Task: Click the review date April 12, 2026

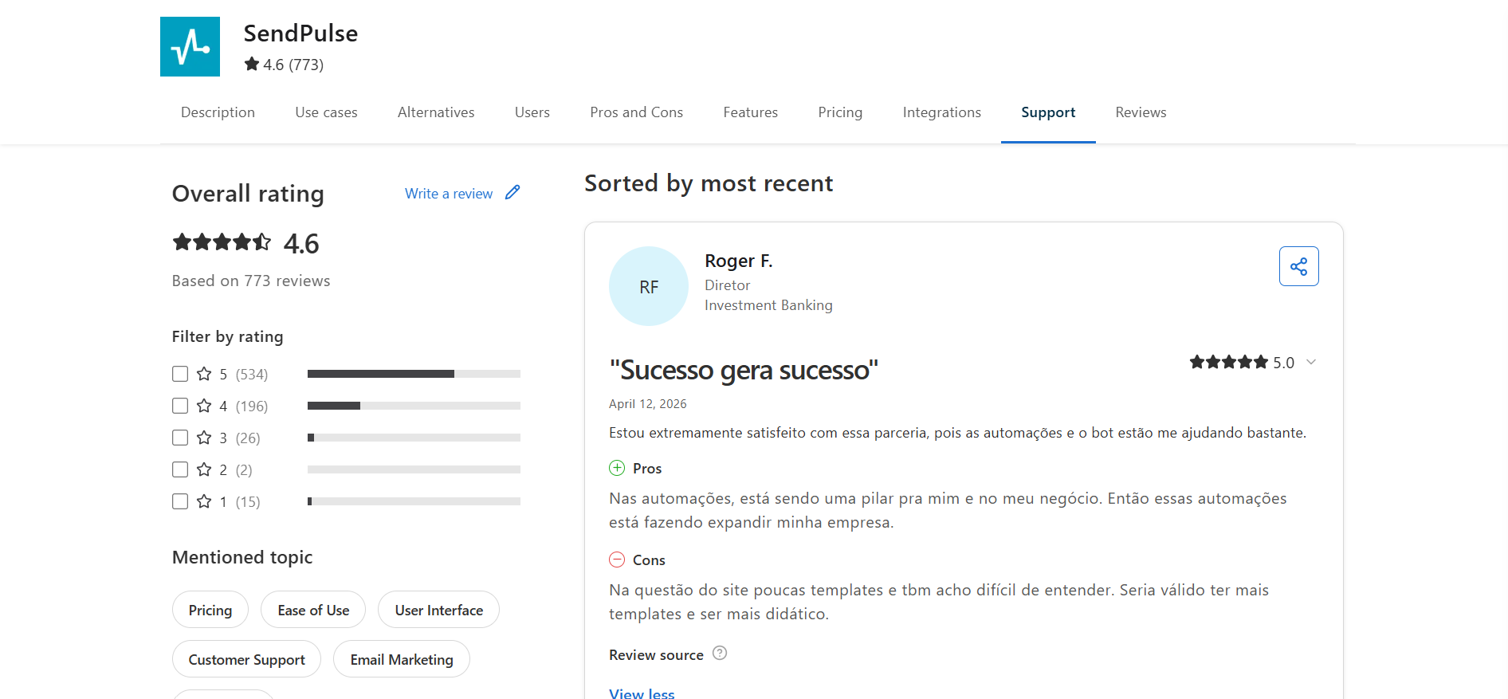Action: click(648, 404)
